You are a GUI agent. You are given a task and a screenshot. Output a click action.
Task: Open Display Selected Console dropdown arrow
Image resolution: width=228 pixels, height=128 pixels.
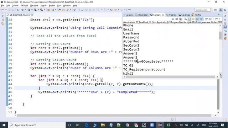pyautogui.click(x=213, y=19)
